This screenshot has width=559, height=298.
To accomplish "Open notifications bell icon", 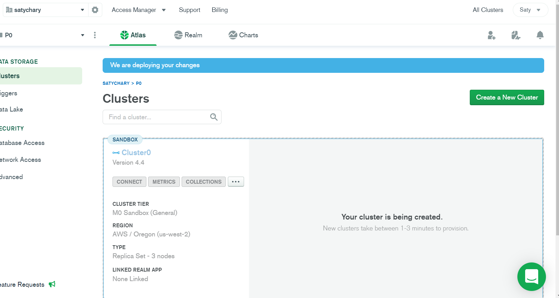I will [540, 35].
